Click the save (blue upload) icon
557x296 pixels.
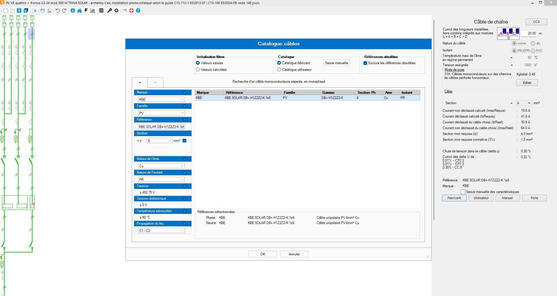coord(19,10)
